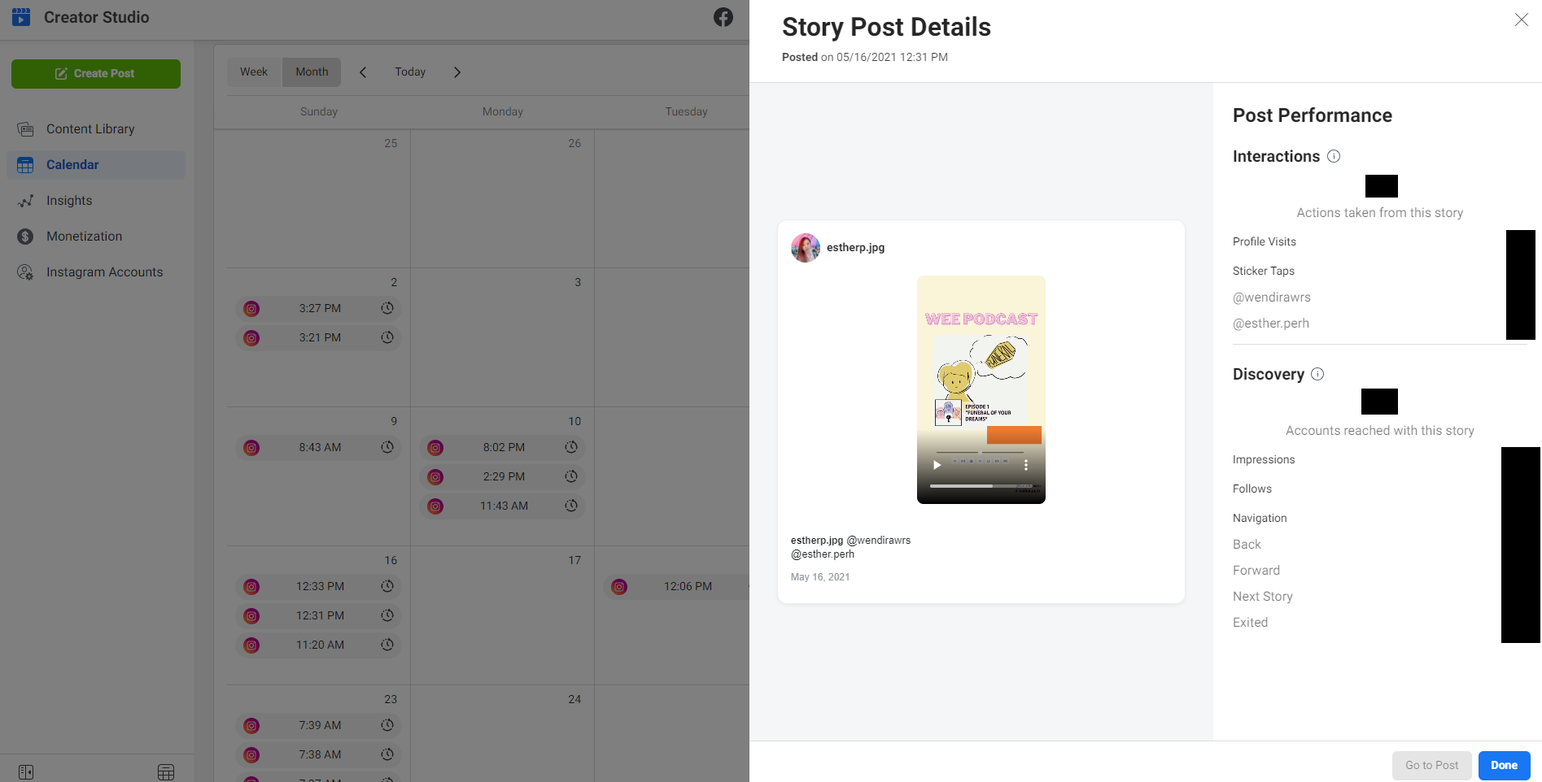Open video options three-dot menu
Screen dimensions: 1542x782
1026,465
